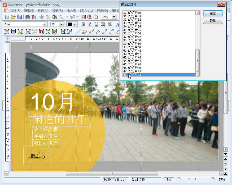Image resolution: width=232 pixels, height=185 pixels.
Task: Click the slide list scroll-up arrow
Action: [x=198, y=13]
